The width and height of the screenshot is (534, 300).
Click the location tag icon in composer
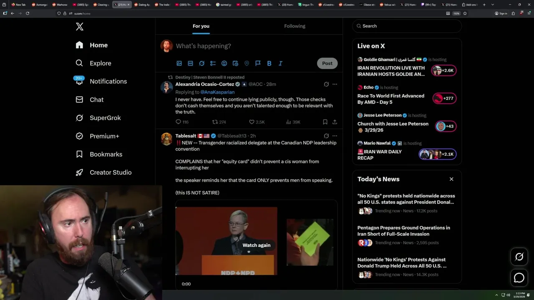247,63
